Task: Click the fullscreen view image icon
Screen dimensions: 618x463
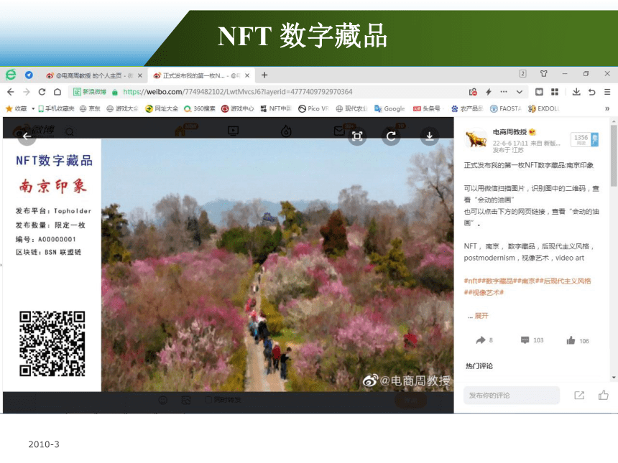Action: click(357, 136)
